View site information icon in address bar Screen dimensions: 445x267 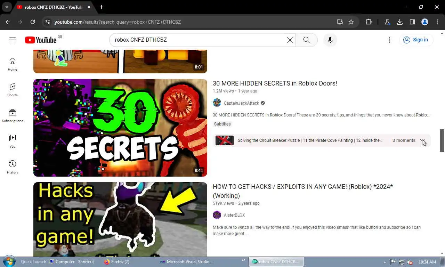click(48, 22)
